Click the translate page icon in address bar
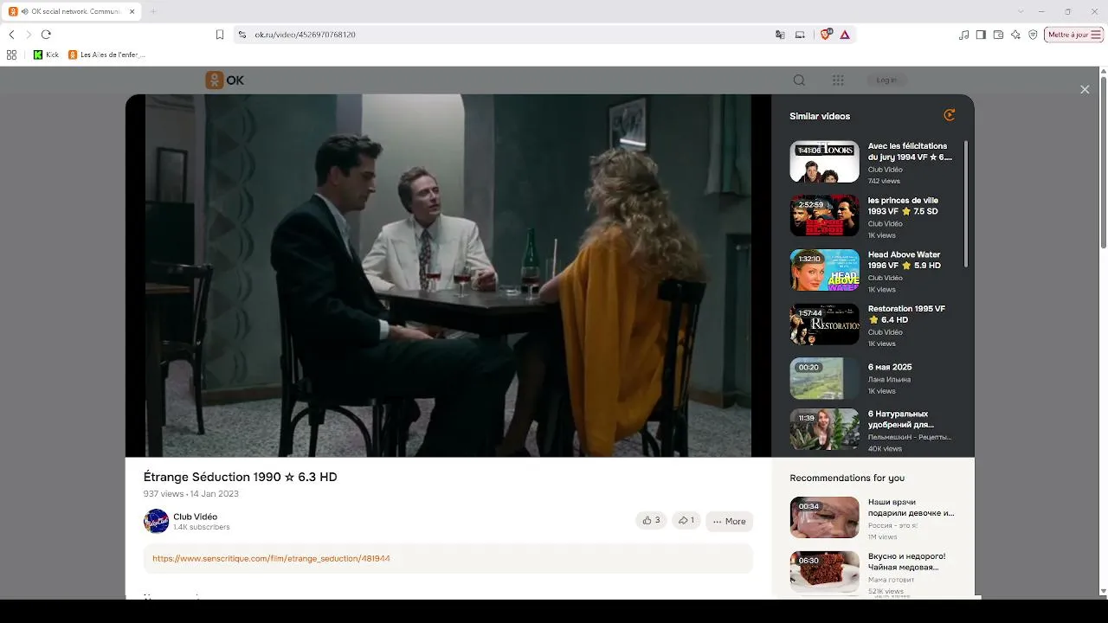 780,35
